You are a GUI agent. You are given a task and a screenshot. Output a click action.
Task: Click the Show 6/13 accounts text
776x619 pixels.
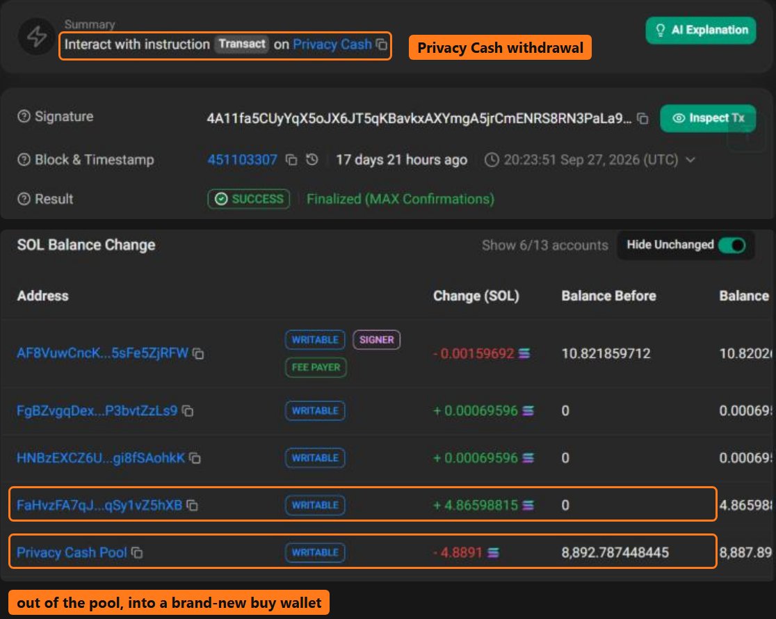pyautogui.click(x=545, y=245)
